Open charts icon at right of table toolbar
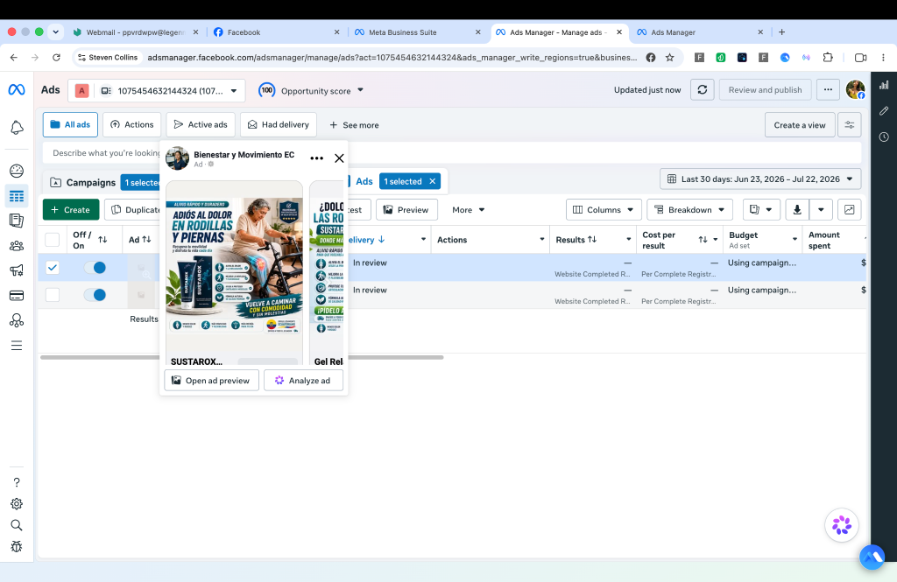Viewport: 897px width, 582px height. coord(850,210)
